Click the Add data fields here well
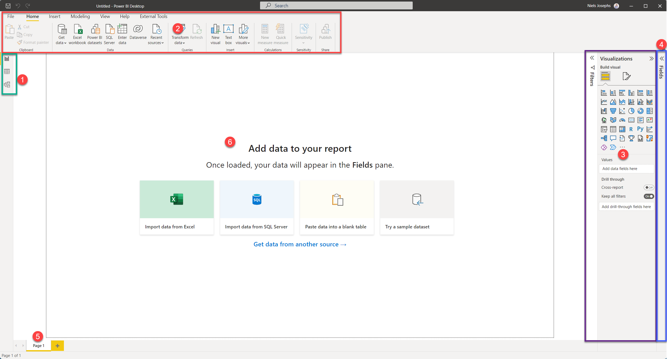The height and width of the screenshot is (359, 667). tap(627, 169)
